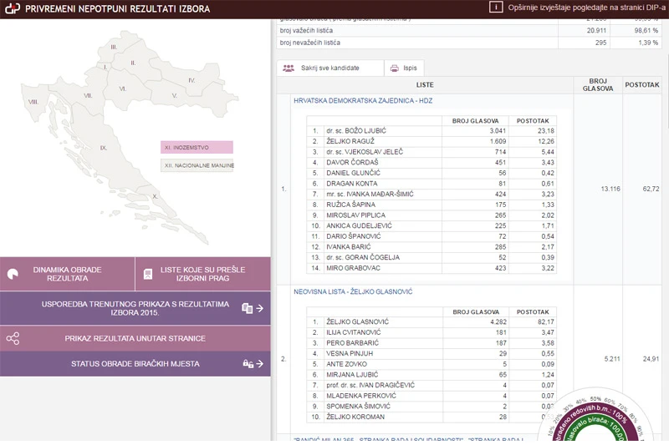The image size is (669, 445).
Task: Click candidate dr. sc. BOŽO LJUBIĆ
Action: [356, 131]
